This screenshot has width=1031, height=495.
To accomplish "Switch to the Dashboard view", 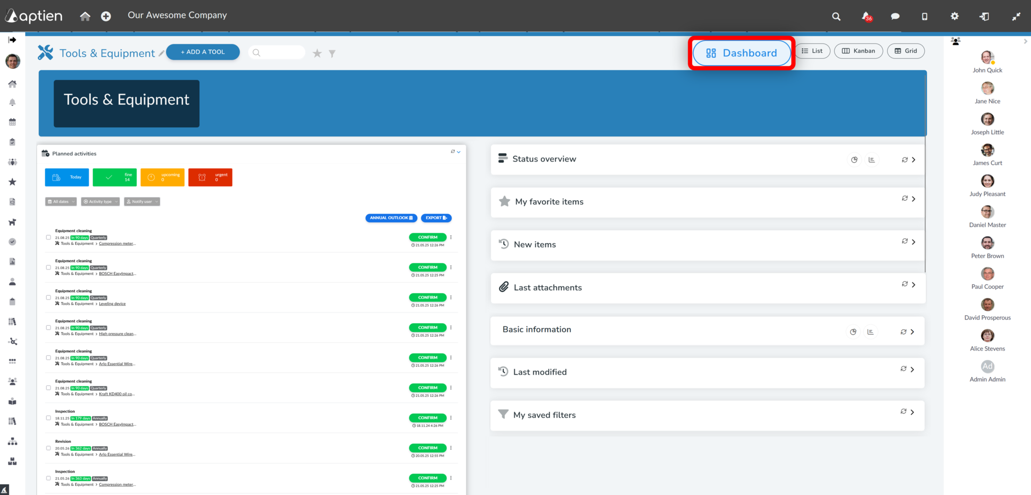I will pyautogui.click(x=742, y=53).
